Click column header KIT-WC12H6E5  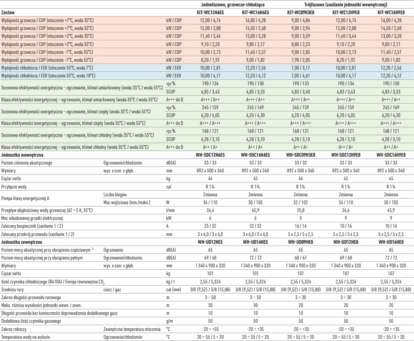tap(210, 12)
